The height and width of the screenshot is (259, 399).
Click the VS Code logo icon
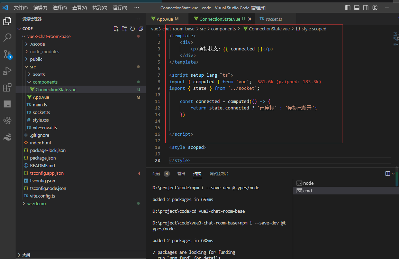[5, 8]
